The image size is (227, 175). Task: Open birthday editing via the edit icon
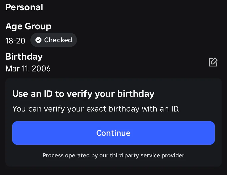(213, 62)
